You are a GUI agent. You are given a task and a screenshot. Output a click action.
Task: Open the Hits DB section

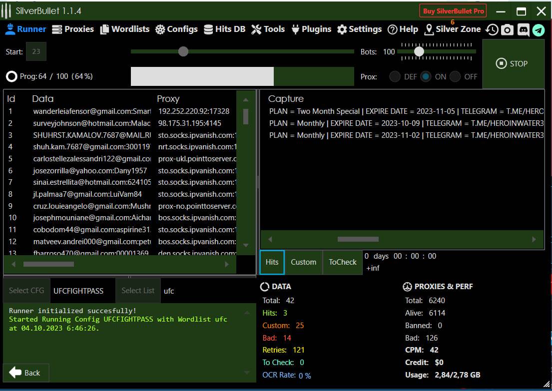pyautogui.click(x=224, y=29)
